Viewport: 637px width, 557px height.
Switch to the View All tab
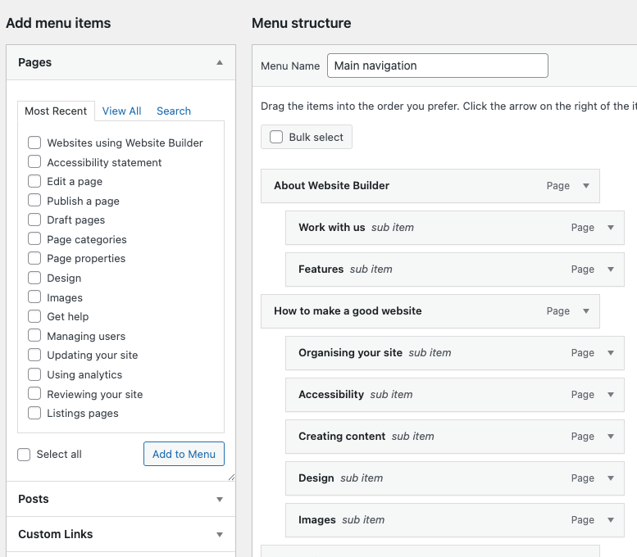pos(121,111)
